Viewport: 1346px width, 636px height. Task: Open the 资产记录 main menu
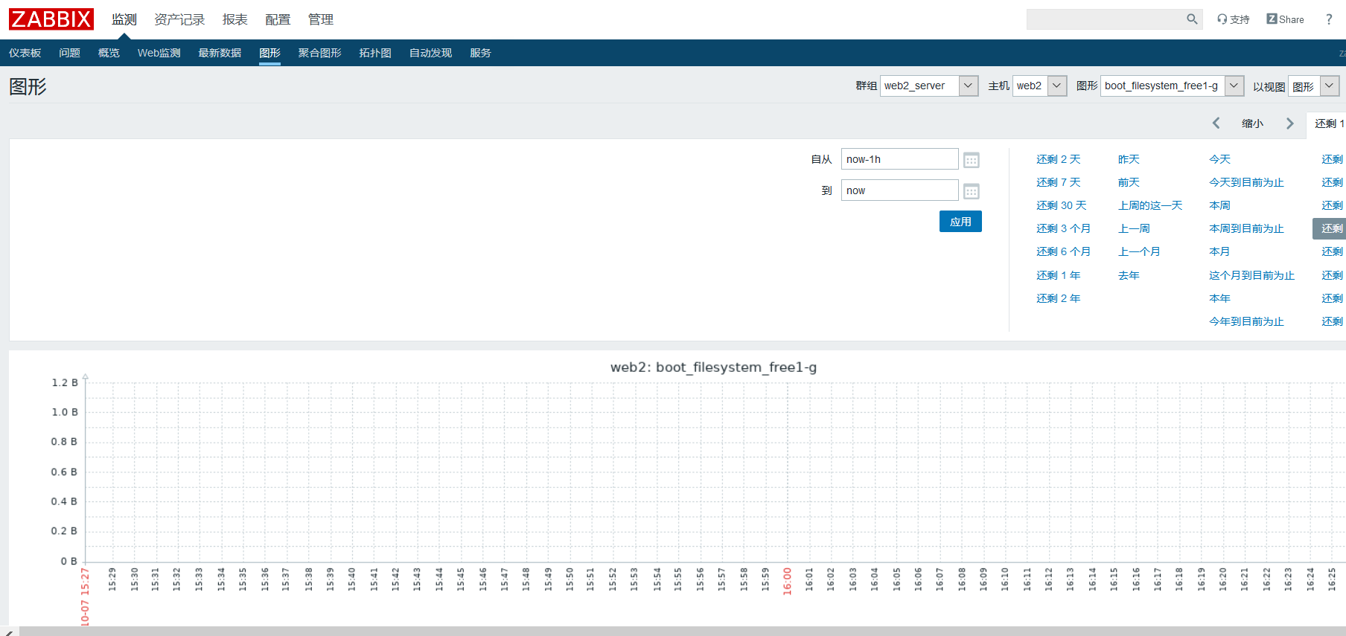coord(179,19)
